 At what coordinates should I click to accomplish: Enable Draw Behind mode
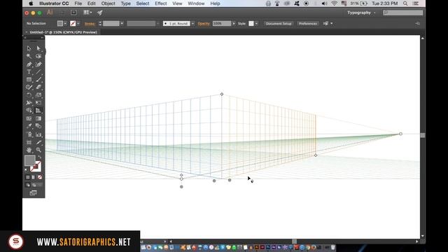[34, 185]
